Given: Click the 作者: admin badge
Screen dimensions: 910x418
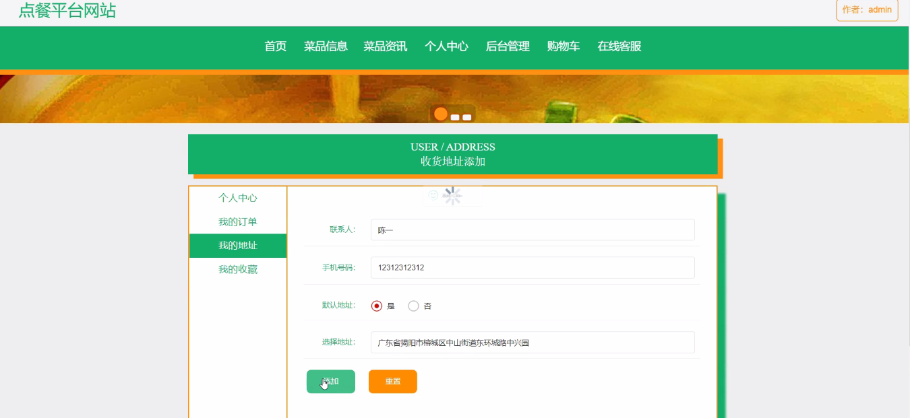Looking at the screenshot, I should tap(867, 10).
